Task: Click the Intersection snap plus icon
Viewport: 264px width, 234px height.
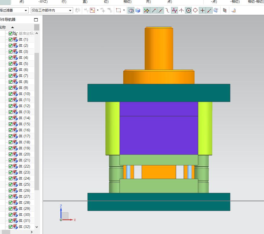Action: click(202, 10)
